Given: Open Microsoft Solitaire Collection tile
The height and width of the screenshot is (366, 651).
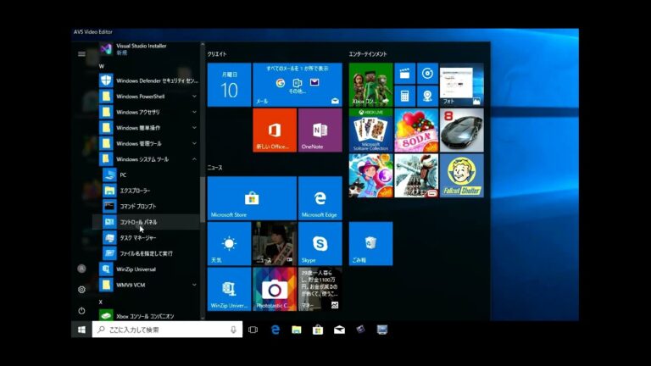Looking at the screenshot, I should (x=370, y=130).
